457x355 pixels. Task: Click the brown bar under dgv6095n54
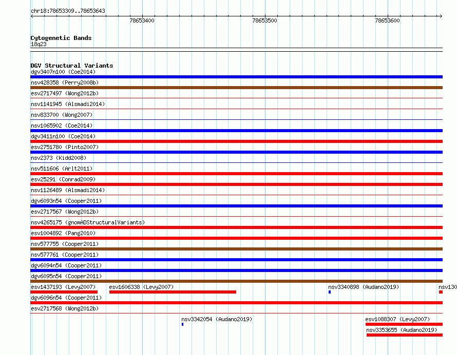pyautogui.click(x=236, y=281)
